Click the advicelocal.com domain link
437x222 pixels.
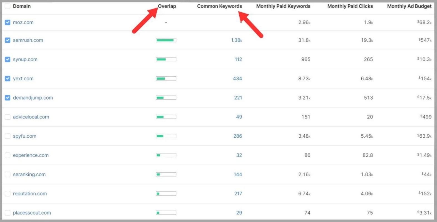coord(31,117)
